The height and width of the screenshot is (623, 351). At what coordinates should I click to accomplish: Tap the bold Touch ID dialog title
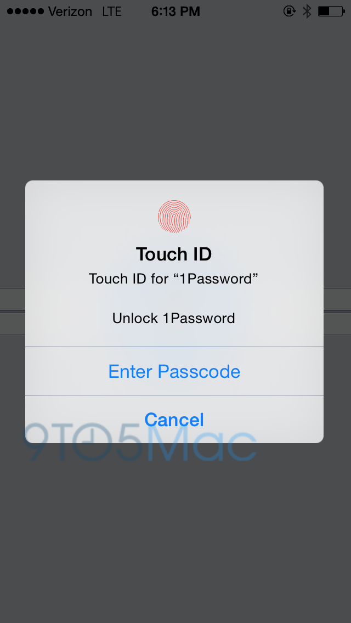click(x=174, y=254)
